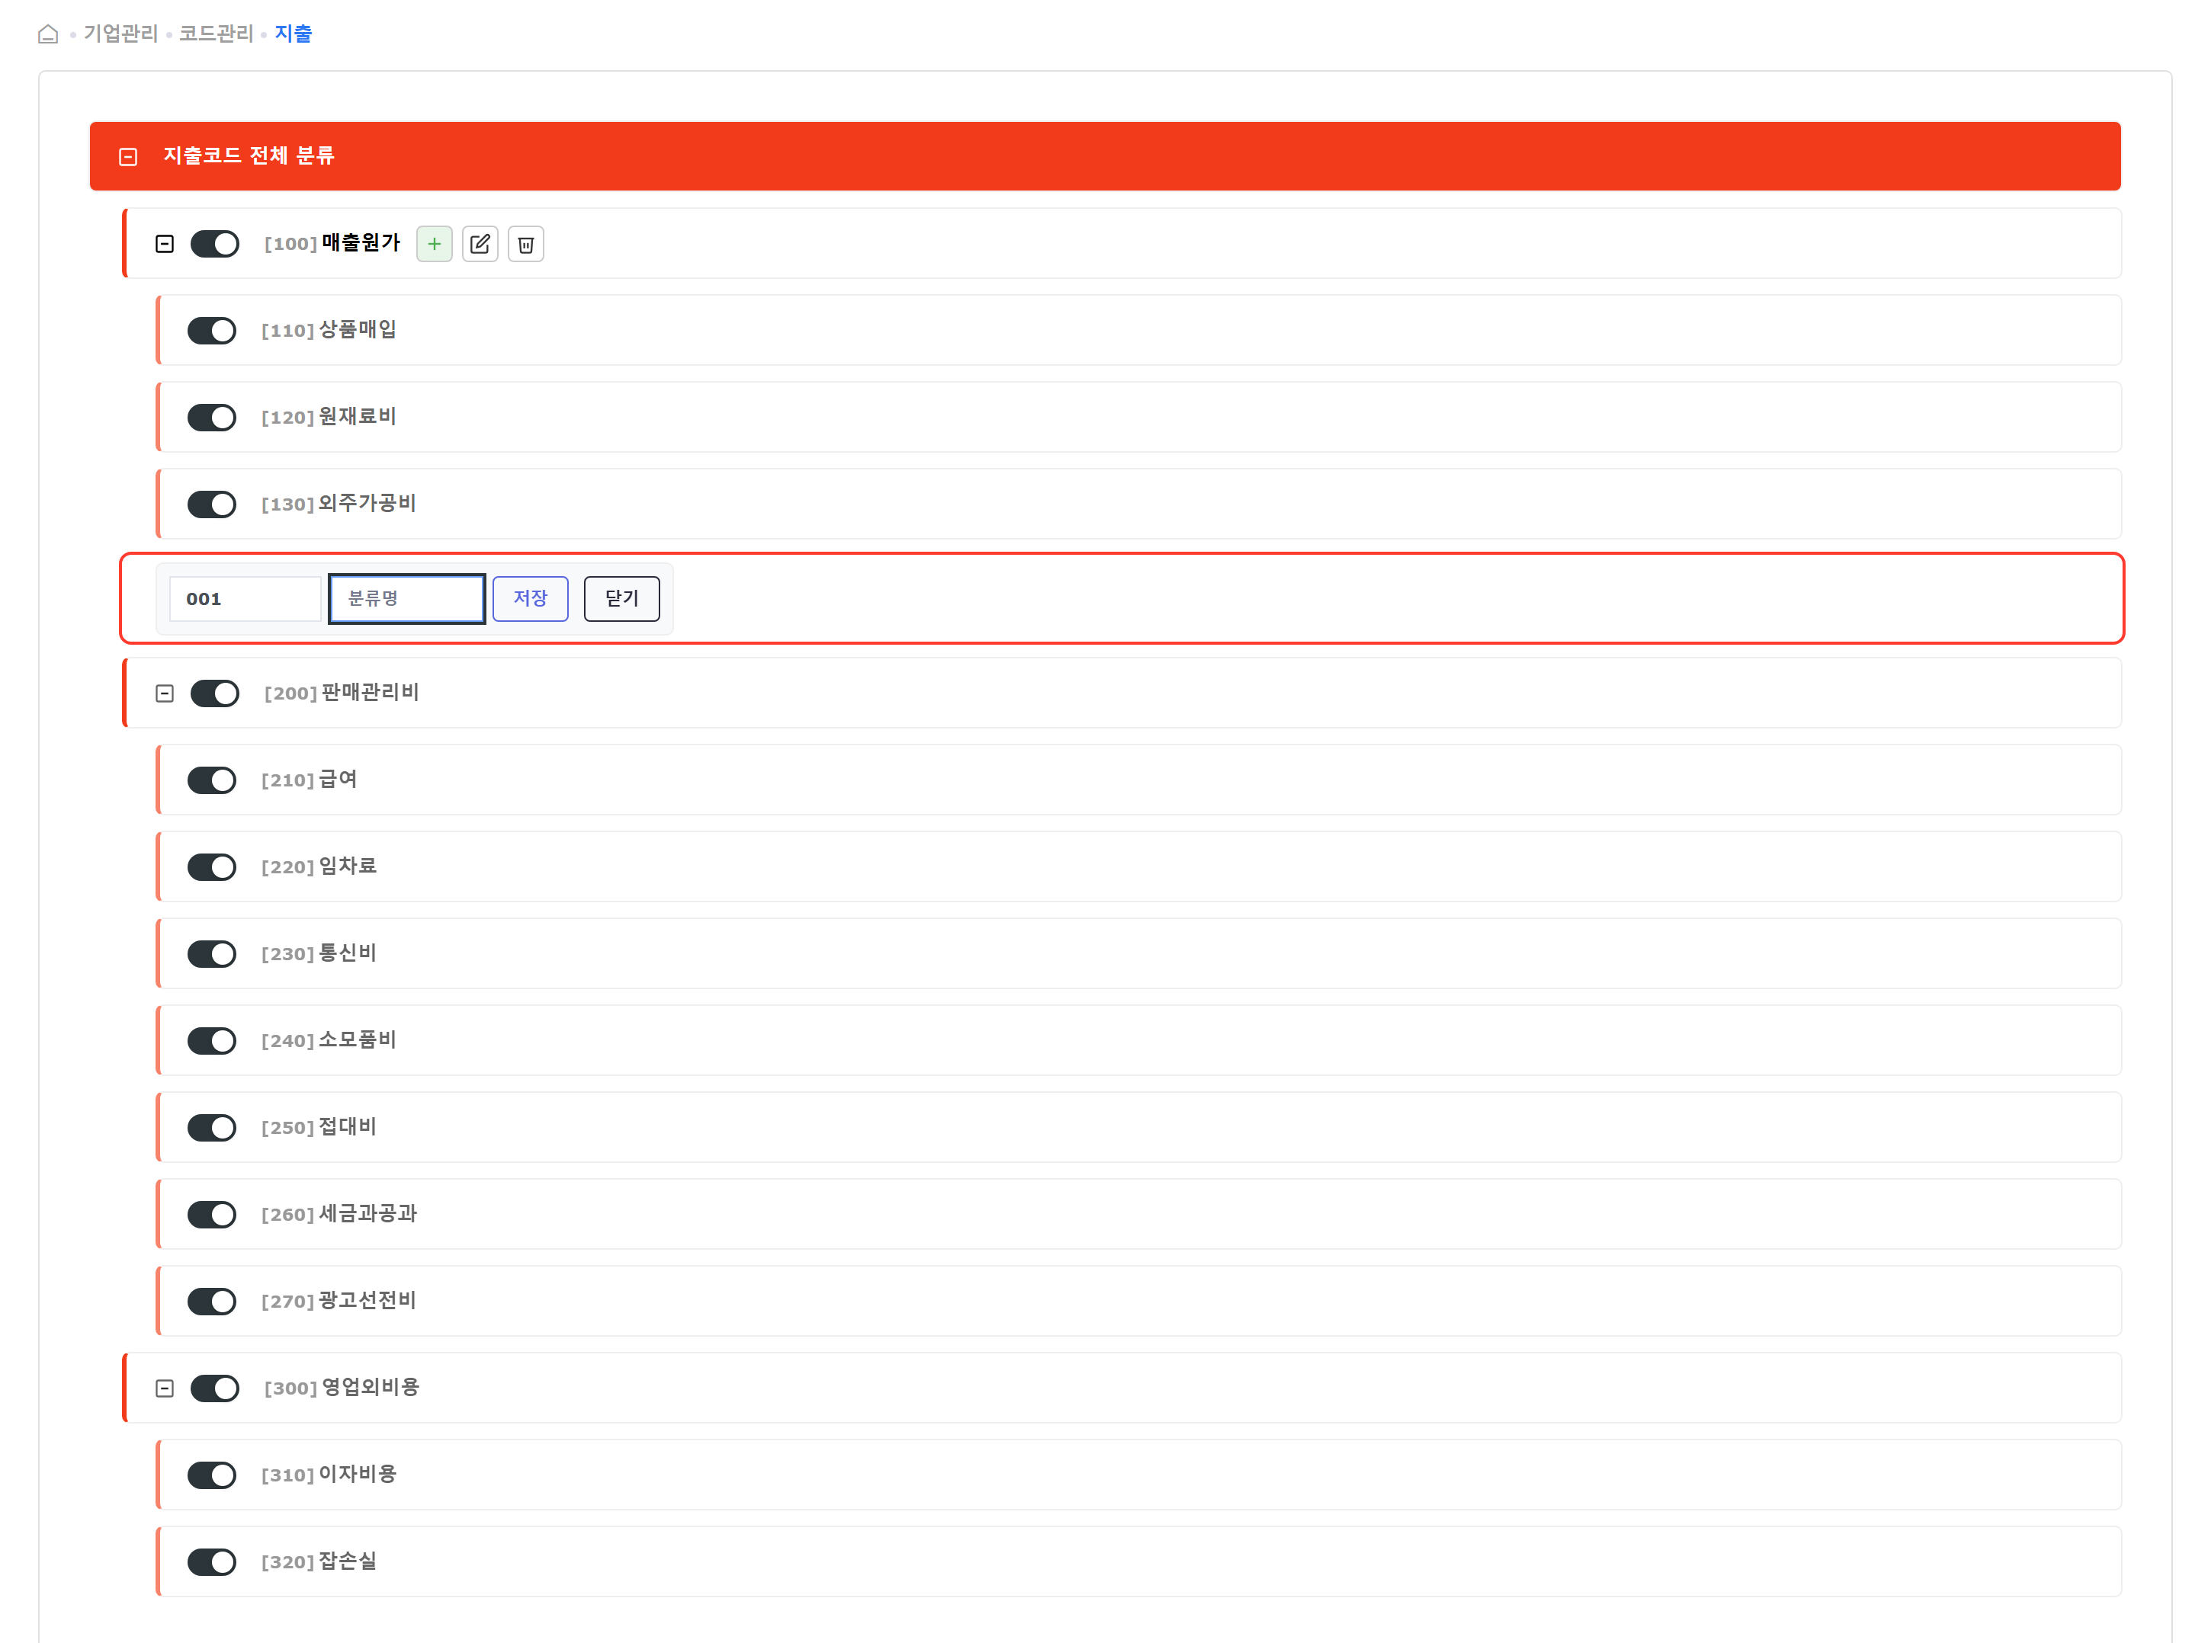Toggle the [260] 세금과공과 switch
The width and height of the screenshot is (2211, 1643).
pos(212,1215)
